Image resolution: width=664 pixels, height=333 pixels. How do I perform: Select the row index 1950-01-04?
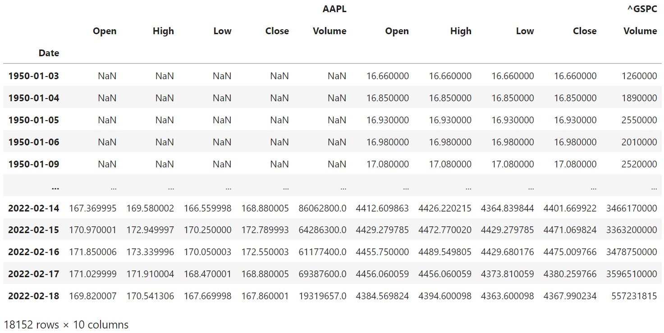[34, 98]
